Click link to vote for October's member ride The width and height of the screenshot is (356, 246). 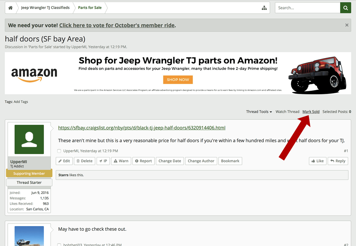tap(117, 25)
